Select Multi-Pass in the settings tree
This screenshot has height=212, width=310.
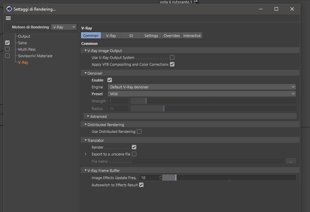[27, 49]
